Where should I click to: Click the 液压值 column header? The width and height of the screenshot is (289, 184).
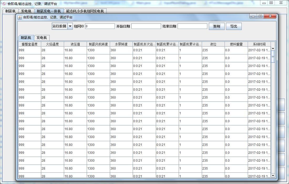click(x=75, y=44)
